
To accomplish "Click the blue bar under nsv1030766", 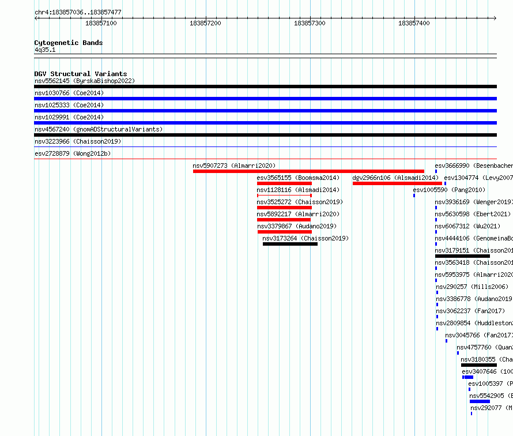I will click(265, 99).
